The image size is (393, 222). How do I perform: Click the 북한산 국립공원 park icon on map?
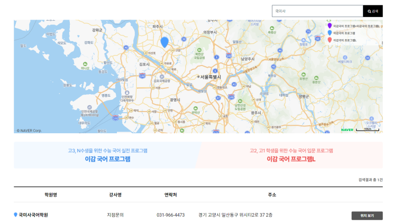tap(199, 50)
